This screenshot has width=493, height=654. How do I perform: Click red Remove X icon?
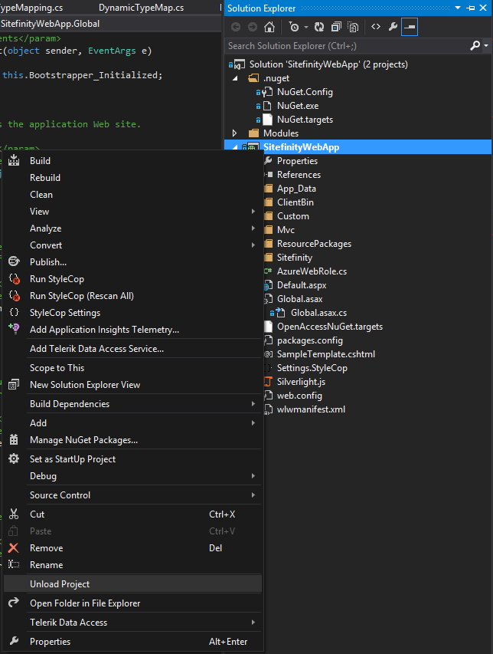pyautogui.click(x=14, y=548)
